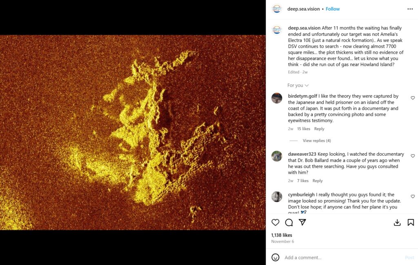This screenshot has width=418, height=265.
Task: Download the post with arrow icon
Action: pos(397,222)
